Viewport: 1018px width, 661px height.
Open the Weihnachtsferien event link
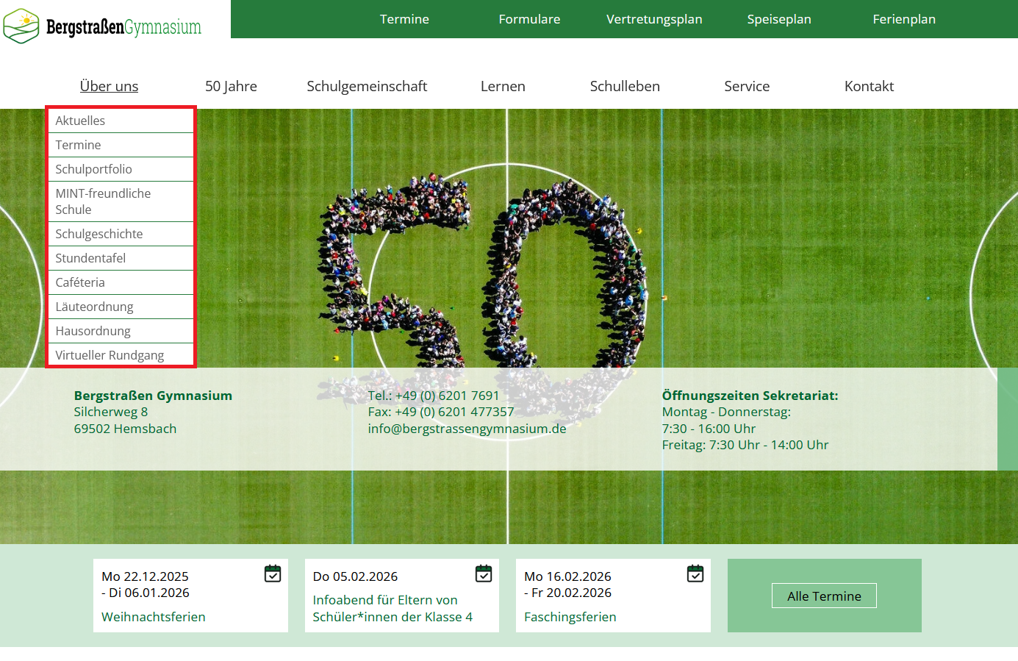click(153, 617)
